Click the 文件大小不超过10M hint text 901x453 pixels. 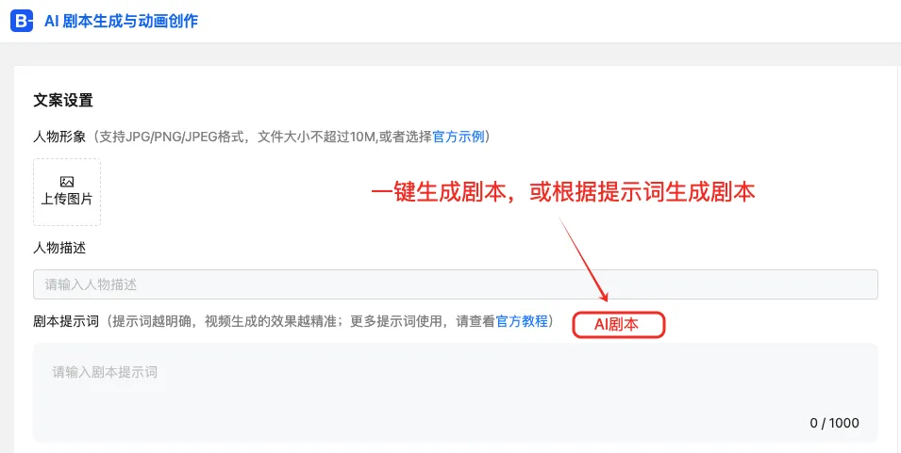316,138
